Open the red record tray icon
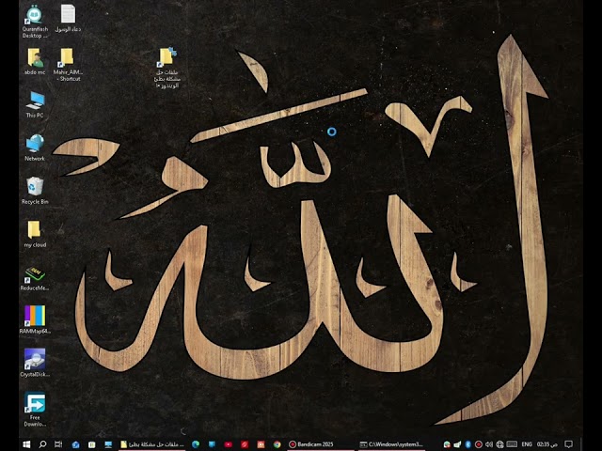Image resolution: width=602 pixels, height=451 pixels. point(479,444)
